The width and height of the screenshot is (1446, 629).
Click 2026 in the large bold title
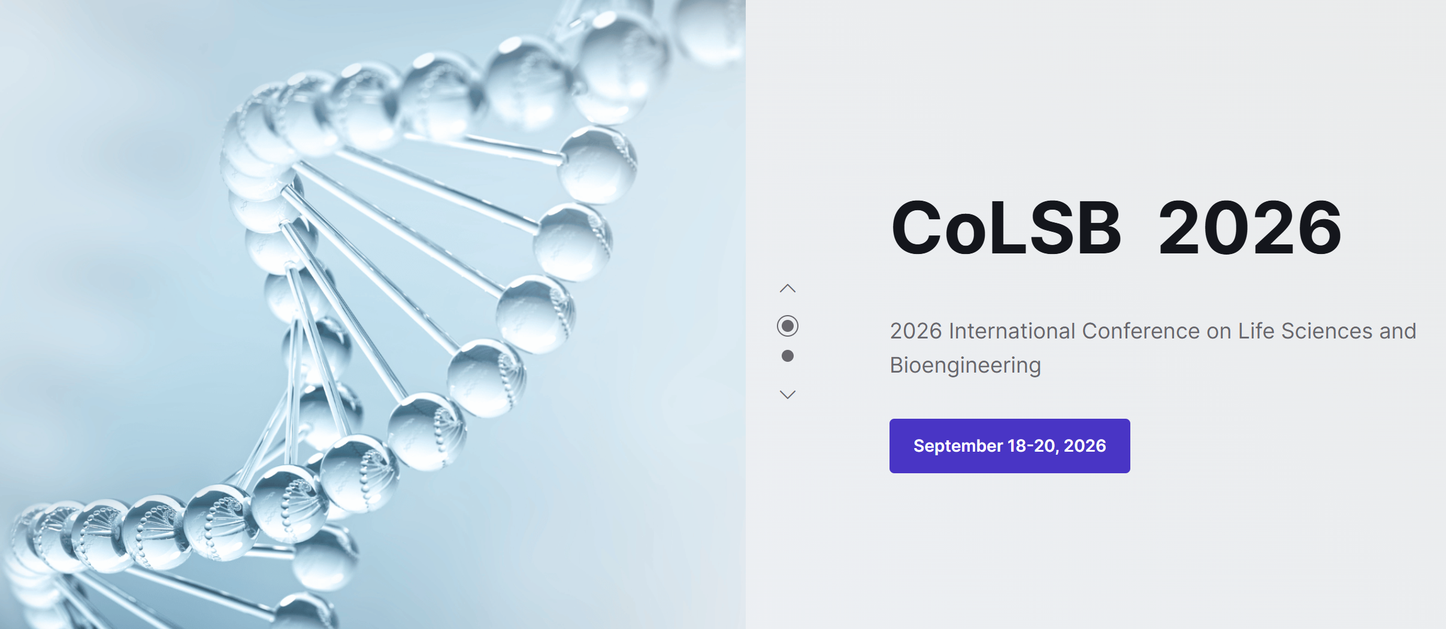(x=1250, y=228)
